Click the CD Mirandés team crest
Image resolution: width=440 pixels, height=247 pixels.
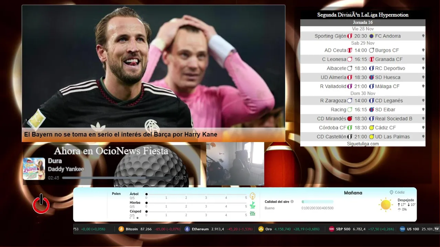tap(350, 119)
